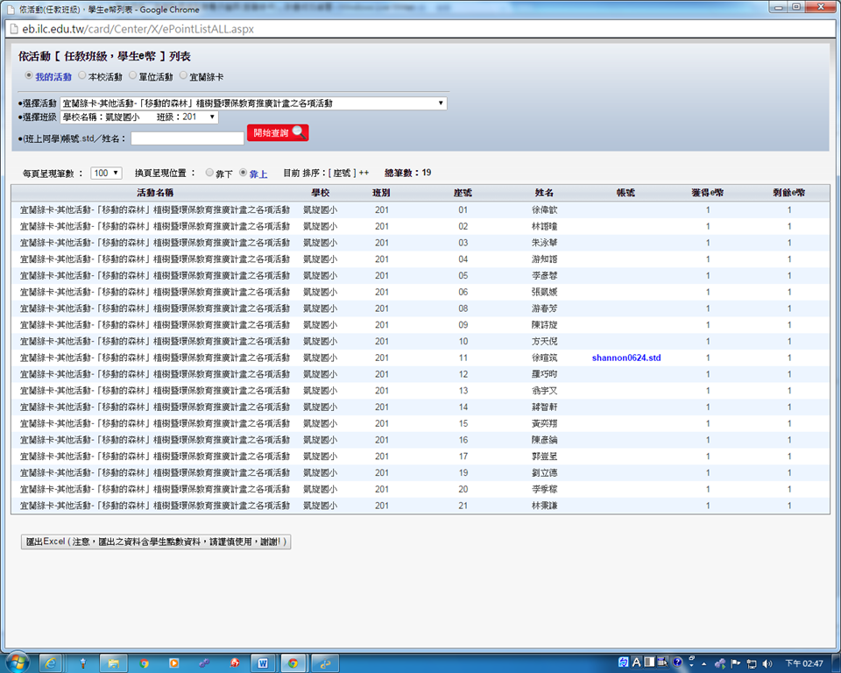Choose the 宜蘭綠卡 radio option
The width and height of the screenshot is (841, 673).
[x=183, y=76]
